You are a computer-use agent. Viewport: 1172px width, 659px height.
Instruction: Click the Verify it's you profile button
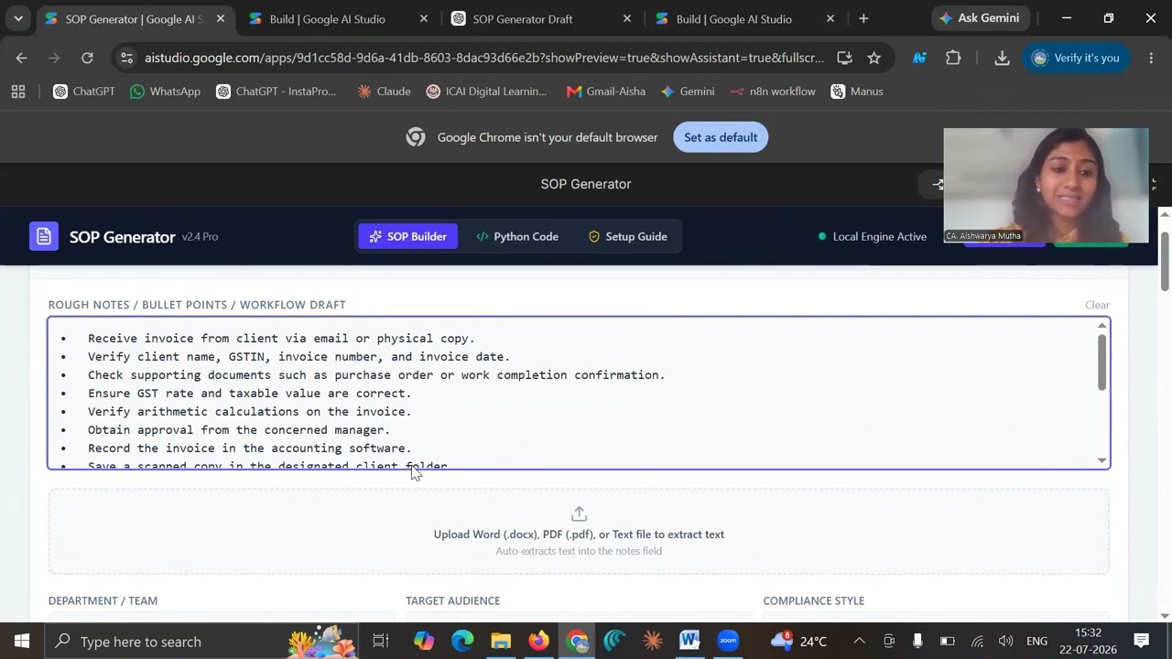tap(1076, 58)
